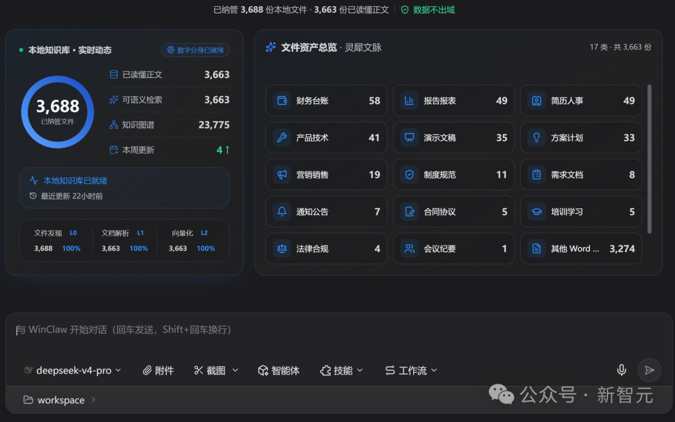The image size is (675, 422).
Task: Click the 文件发现 L0 stage label
Action: point(55,233)
